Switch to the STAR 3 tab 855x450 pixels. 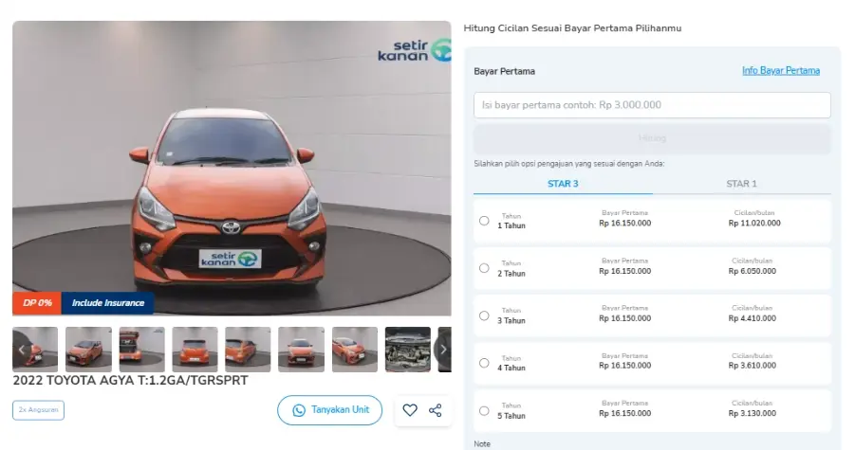[x=563, y=184]
